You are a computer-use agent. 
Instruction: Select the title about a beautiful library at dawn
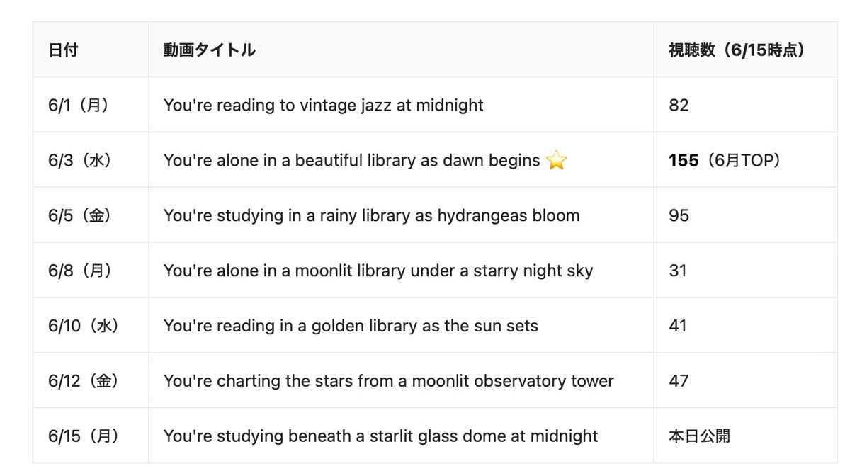(x=352, y=161)
